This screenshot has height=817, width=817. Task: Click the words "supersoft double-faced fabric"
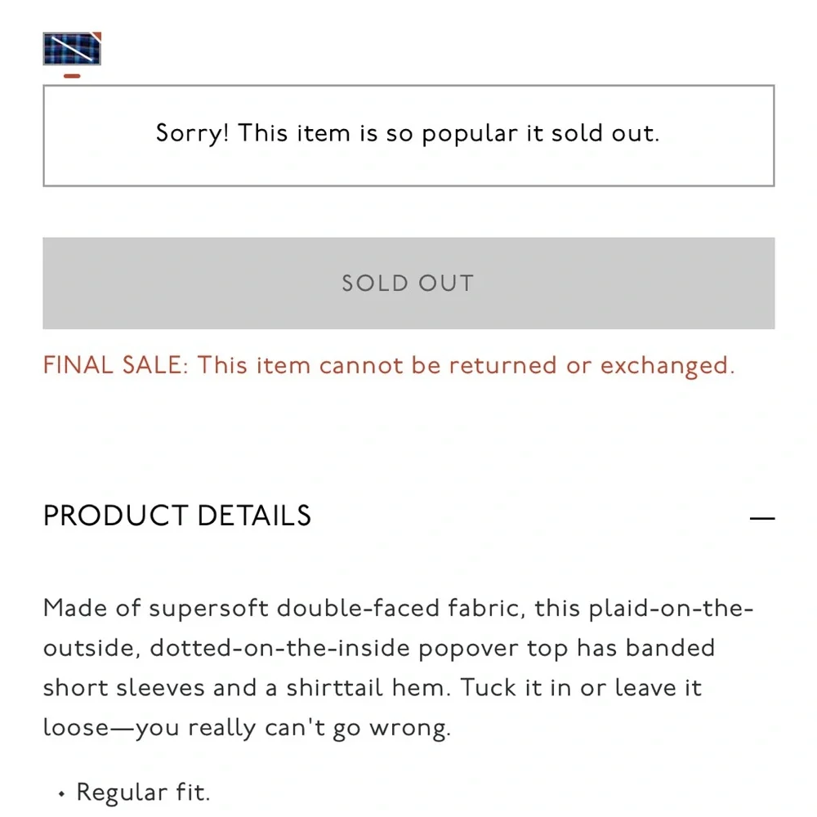pyautogui.click(x=337, y=608)
